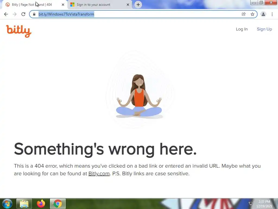Open the Windows Start menu
This screenshot has width=278, height=209.
7,204
